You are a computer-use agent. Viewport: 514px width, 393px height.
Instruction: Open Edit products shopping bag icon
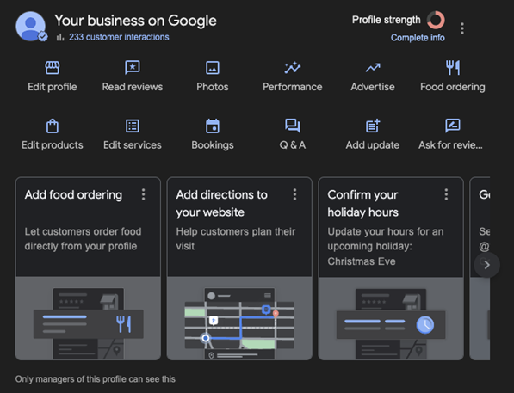(53, 126)
